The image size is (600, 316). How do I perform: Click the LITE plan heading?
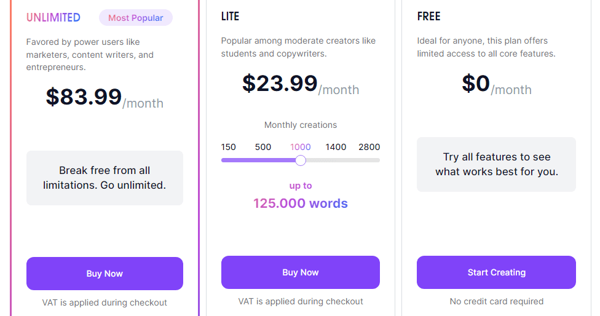tap(231, 17)
